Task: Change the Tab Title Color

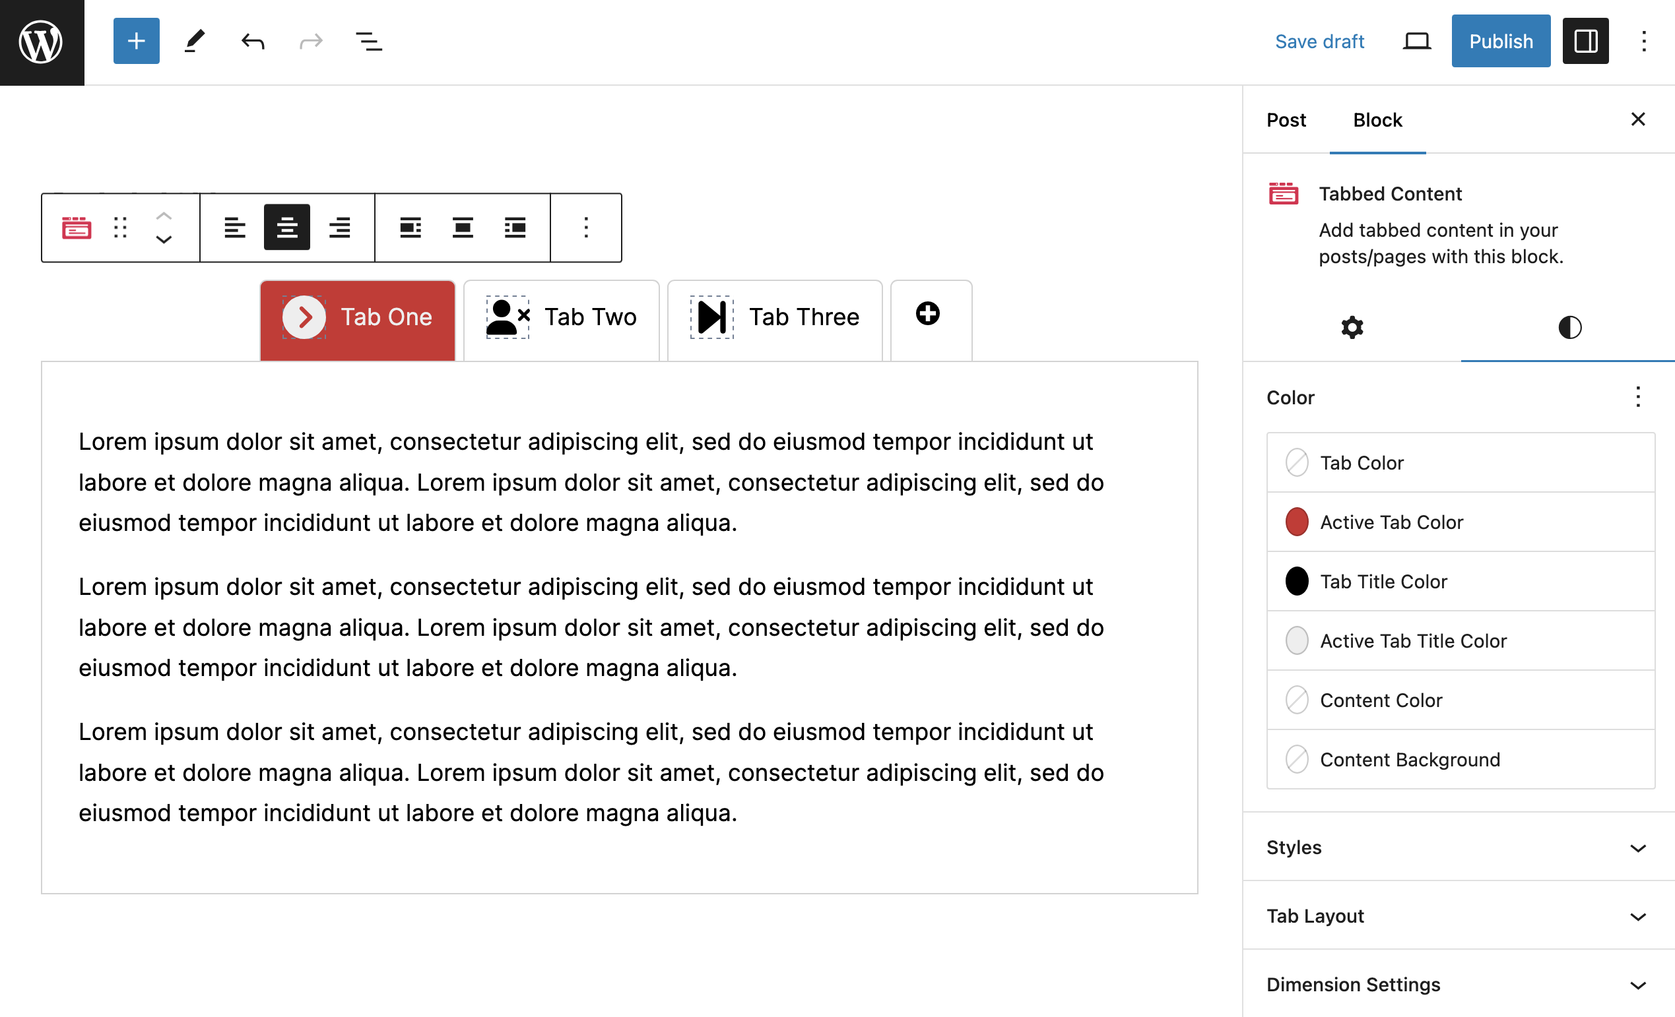Action: point(1461,582)
